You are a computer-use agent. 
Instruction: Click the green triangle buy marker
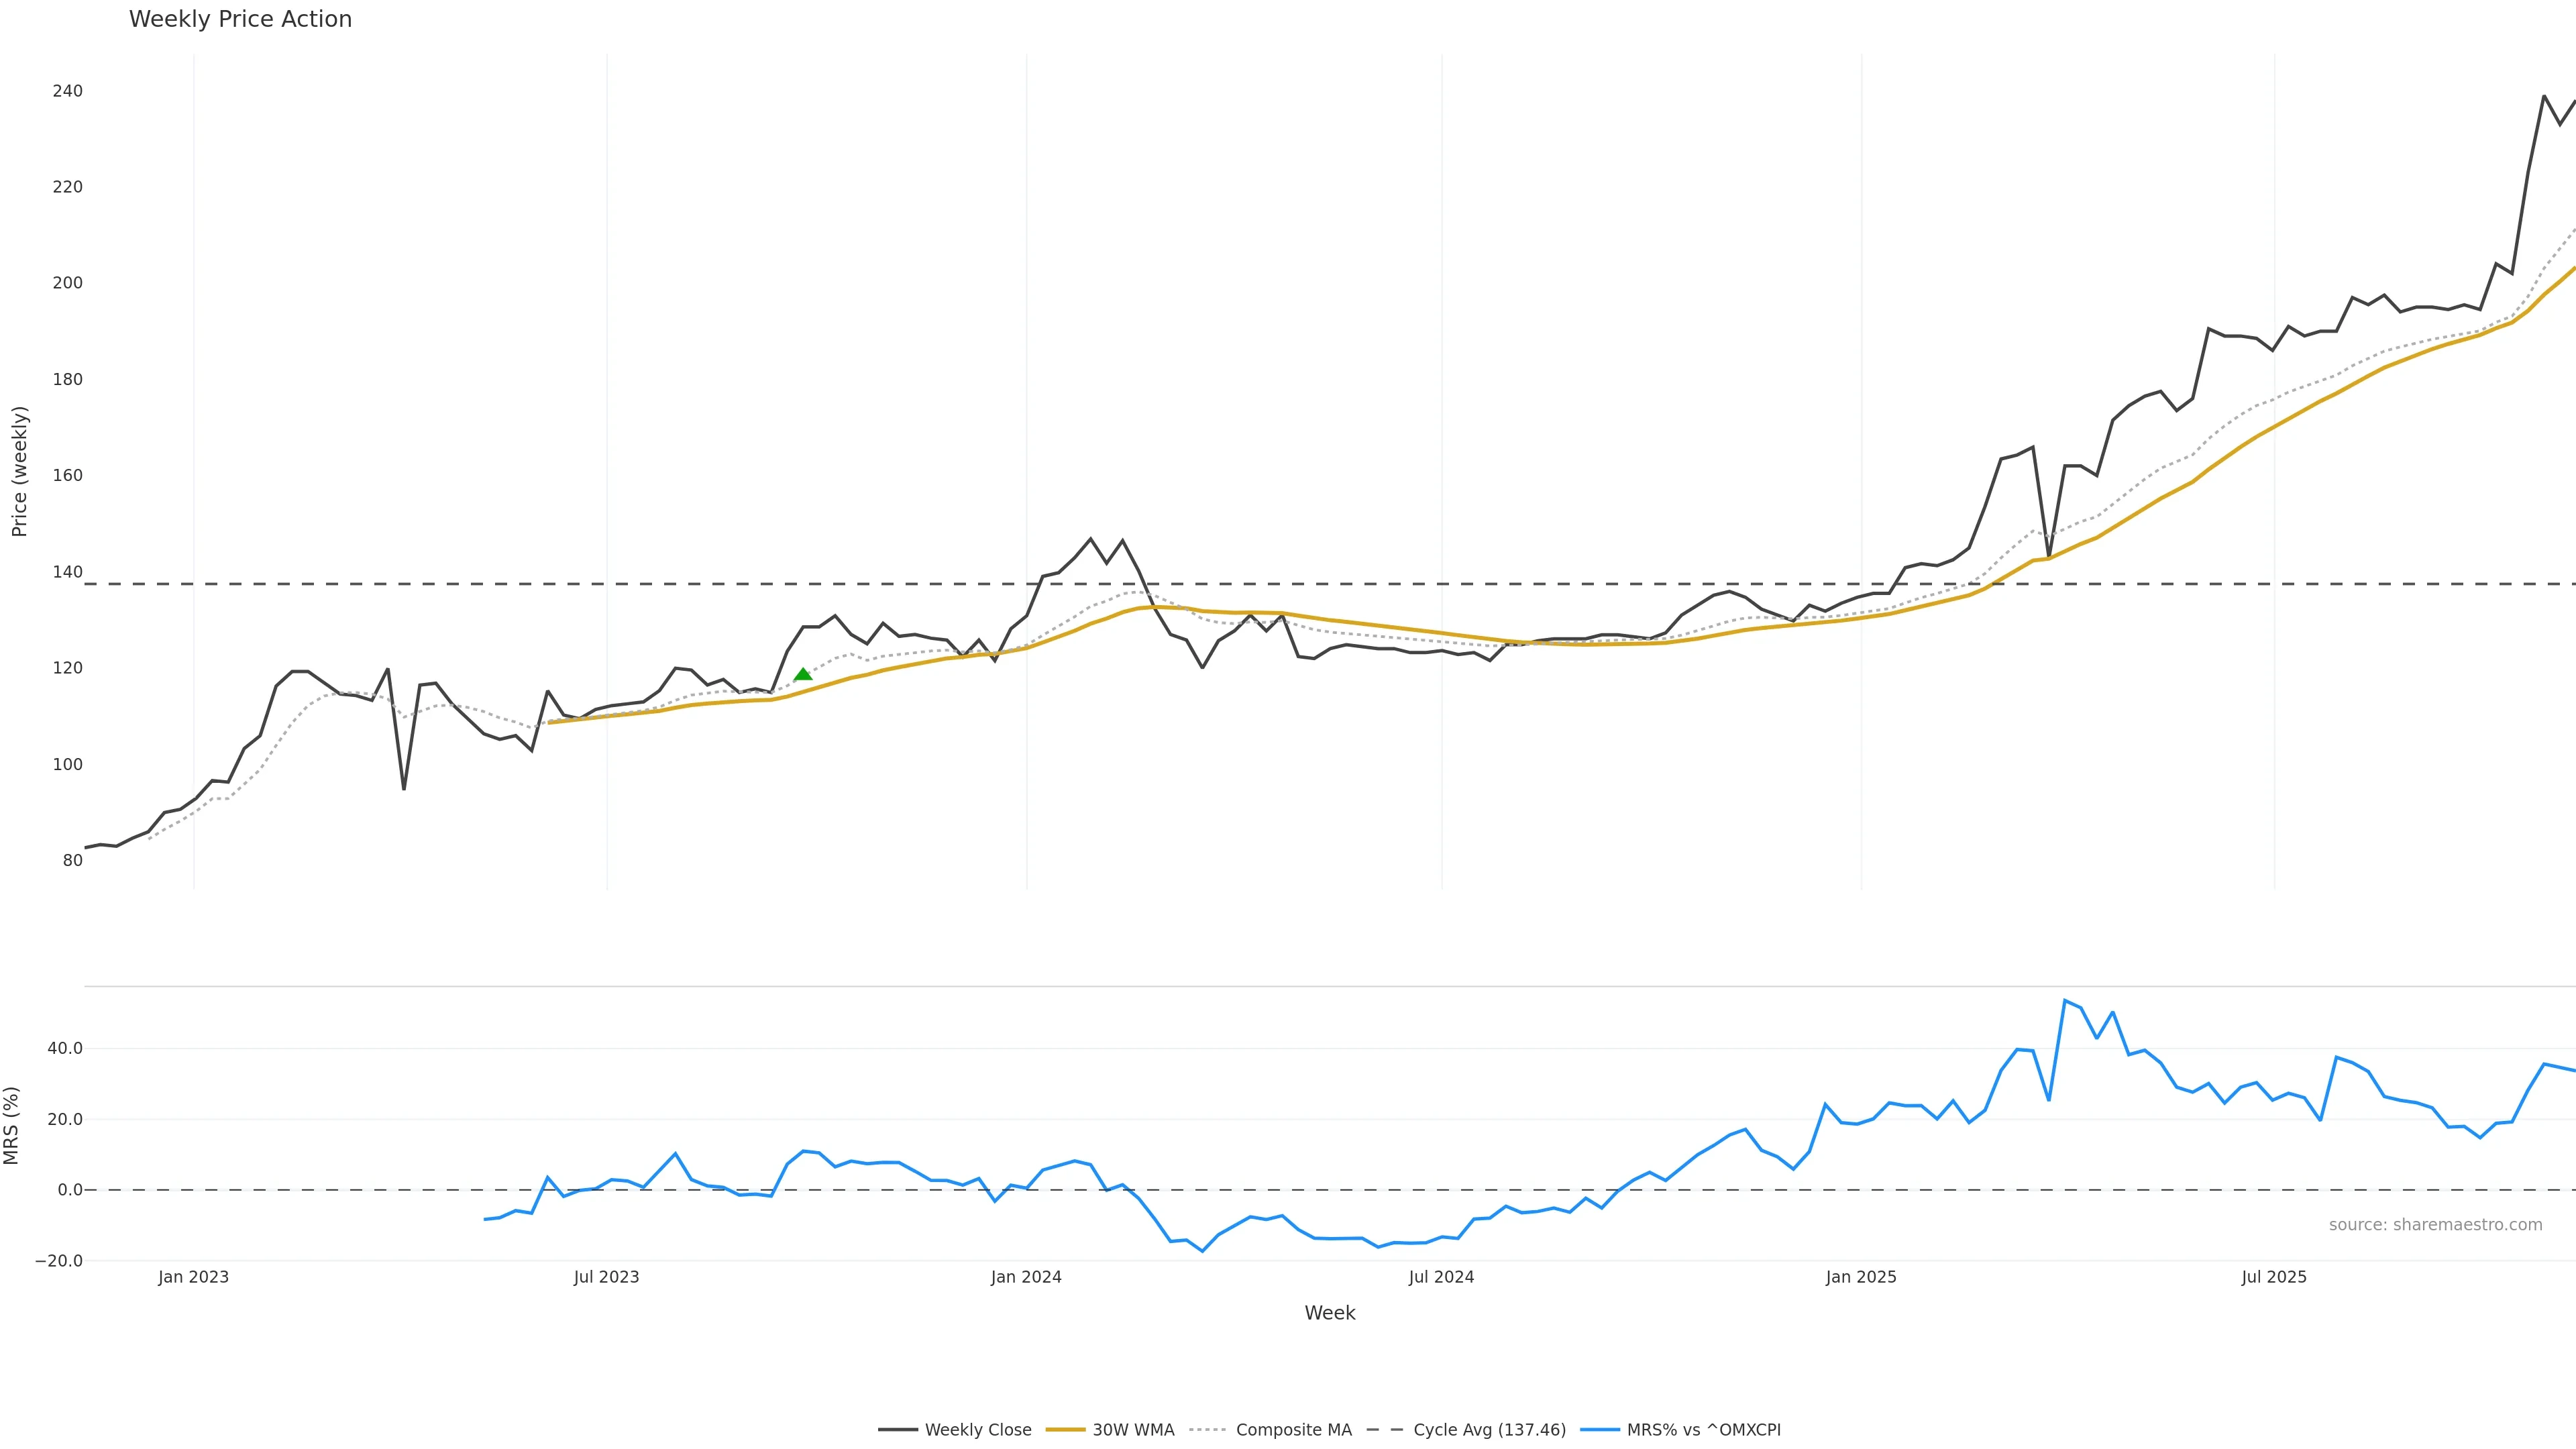[x=803, y=675]
